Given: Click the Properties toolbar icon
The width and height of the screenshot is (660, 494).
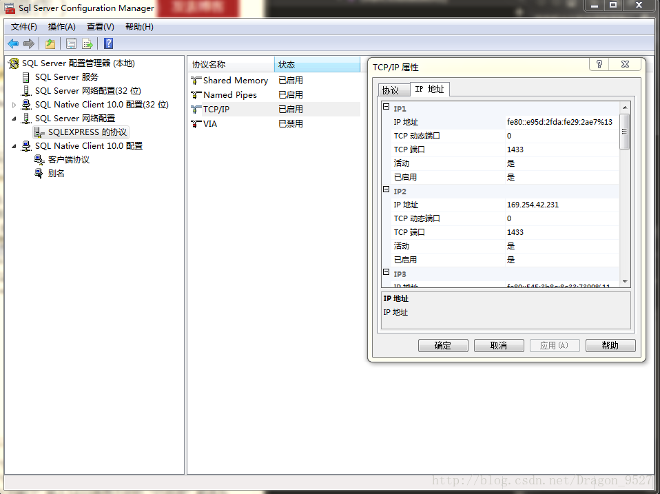Looking at the screenshot, I should [x=71, y=43].
